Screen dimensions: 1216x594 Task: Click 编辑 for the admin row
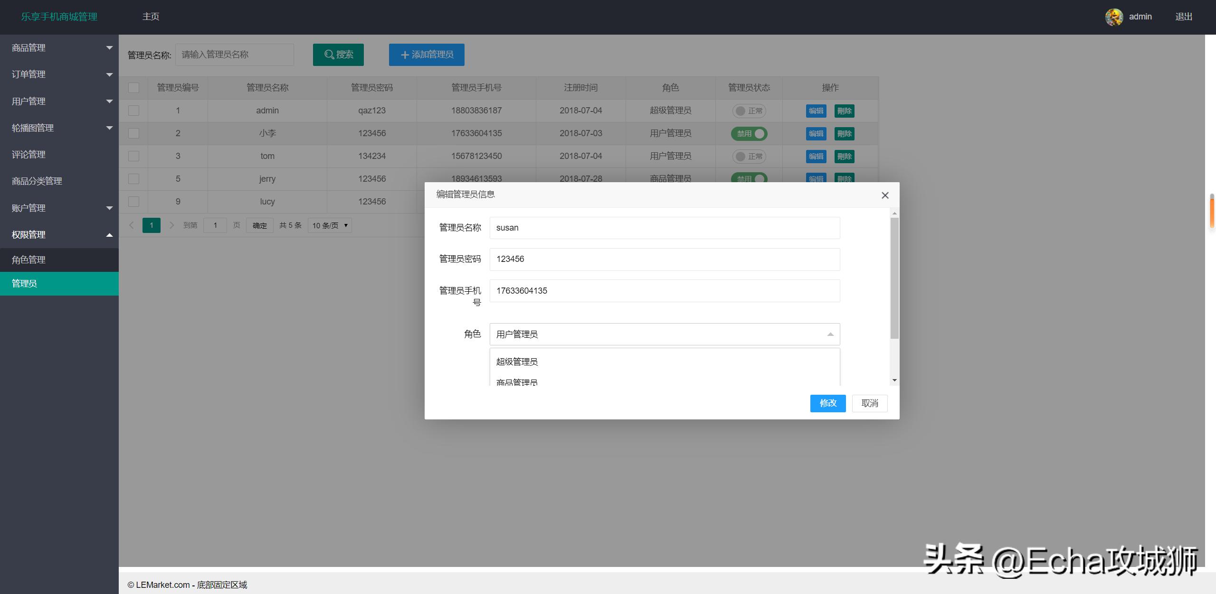pyautogui.click(x=815, y=111)
